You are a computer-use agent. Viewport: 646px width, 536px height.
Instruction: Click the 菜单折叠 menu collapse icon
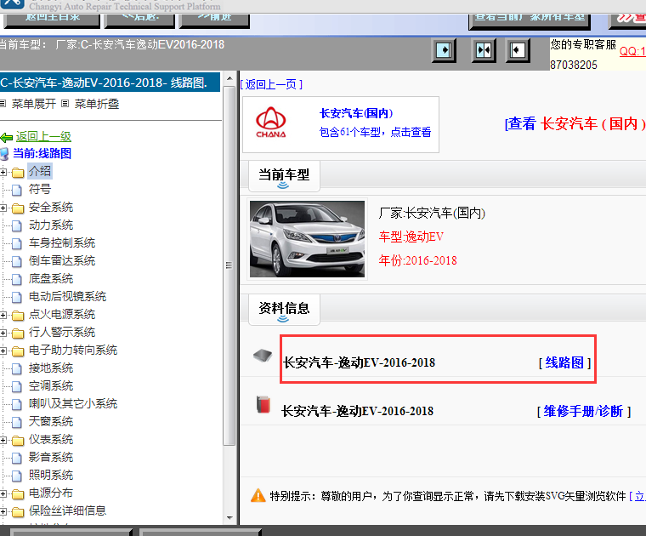tap(65, 104)
